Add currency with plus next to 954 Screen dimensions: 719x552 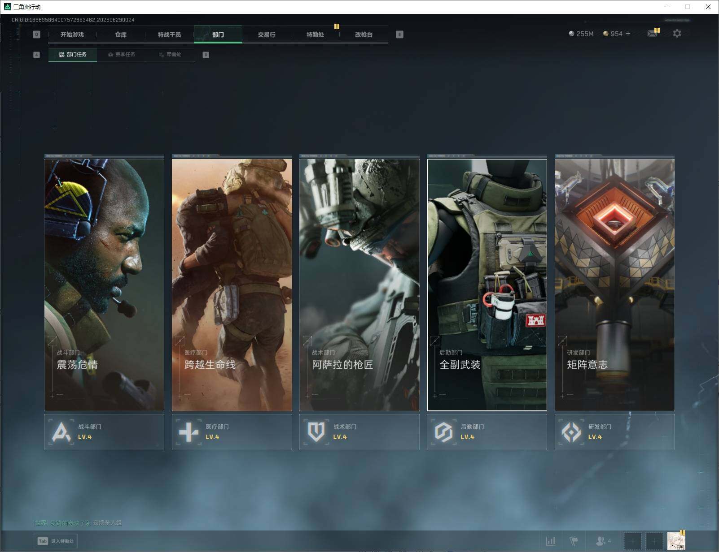(628, 34)
